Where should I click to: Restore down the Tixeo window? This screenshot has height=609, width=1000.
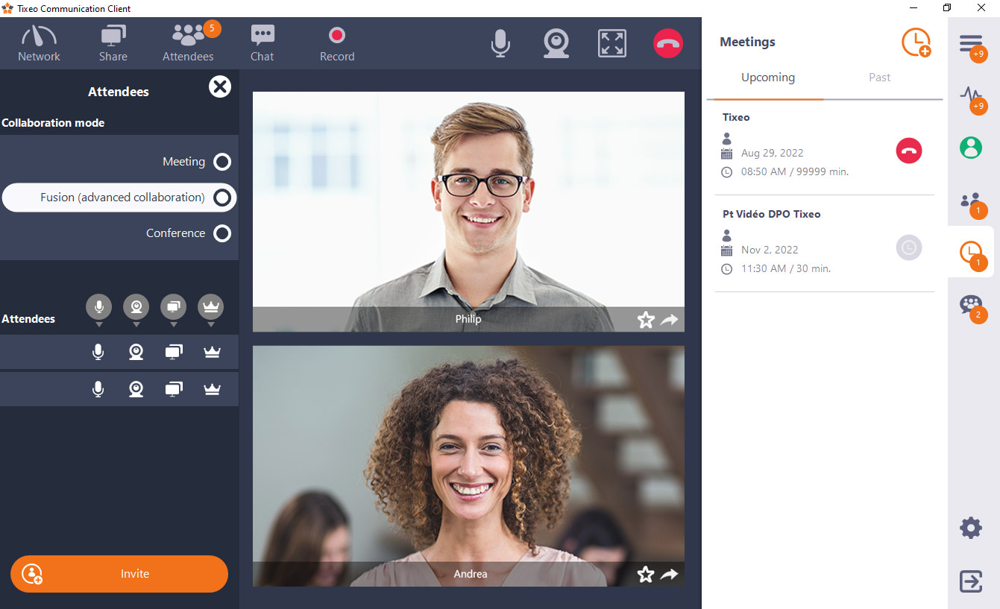point(947,8)
